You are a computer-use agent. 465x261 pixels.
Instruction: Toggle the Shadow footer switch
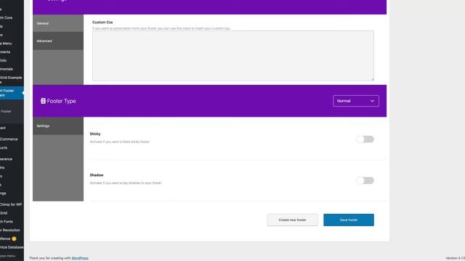[x=365, y=181]
